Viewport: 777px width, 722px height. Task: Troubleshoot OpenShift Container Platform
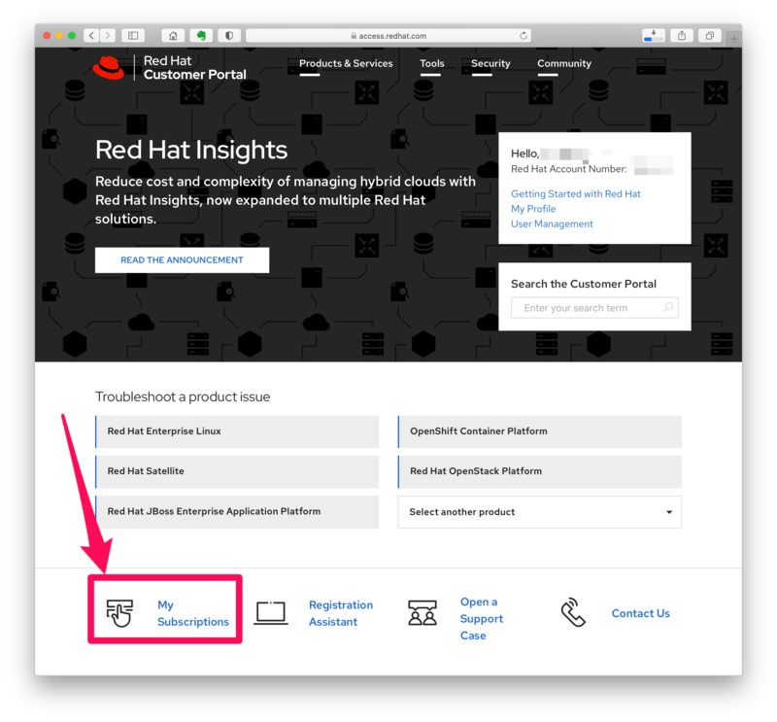click(x=540, y=431)
